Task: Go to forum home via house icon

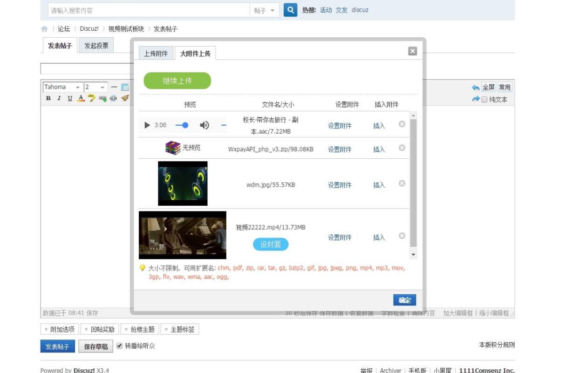Action: click(44, 29)
